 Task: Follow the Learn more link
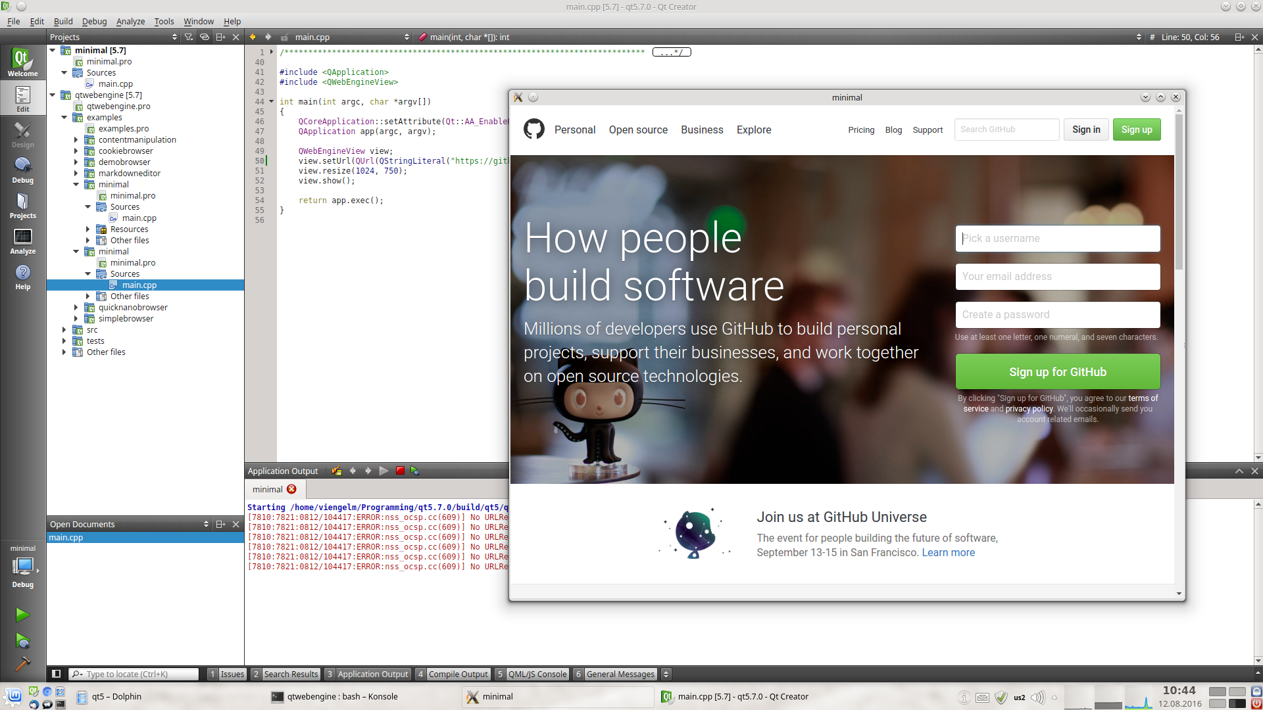coord(948,553)
